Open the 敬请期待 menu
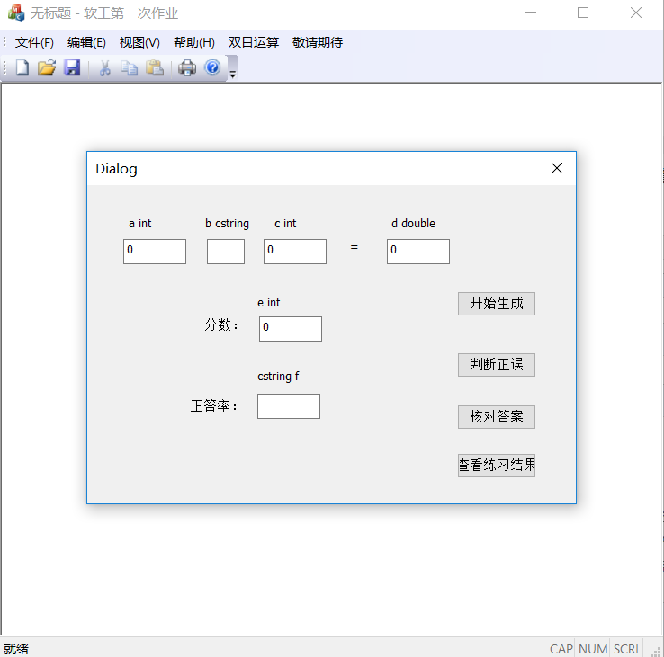This screenshot has width=664, height=657. pyautogui.click(x=318, y=42)
